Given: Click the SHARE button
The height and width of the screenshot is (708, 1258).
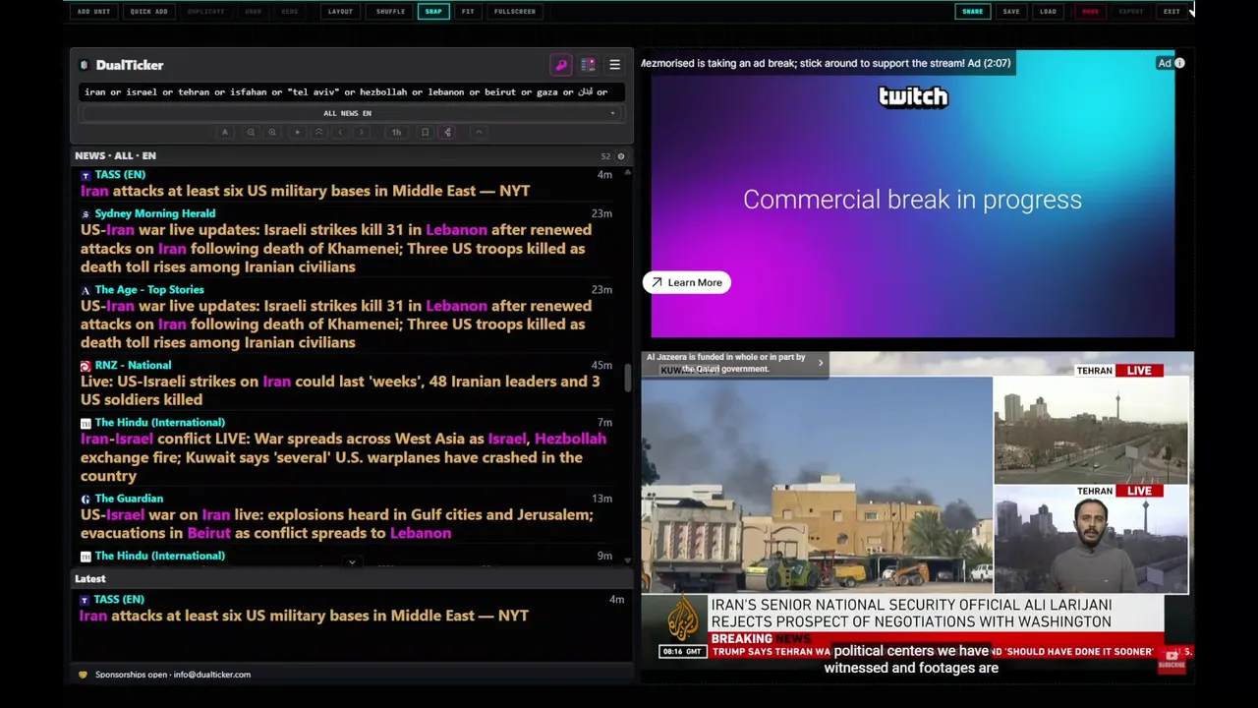Looking at the screenshot, I should [972, 12].
